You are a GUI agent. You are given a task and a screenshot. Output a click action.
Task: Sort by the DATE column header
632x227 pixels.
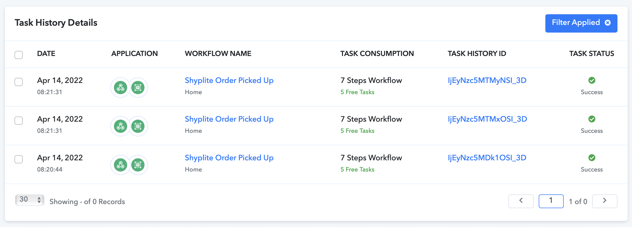46,53
